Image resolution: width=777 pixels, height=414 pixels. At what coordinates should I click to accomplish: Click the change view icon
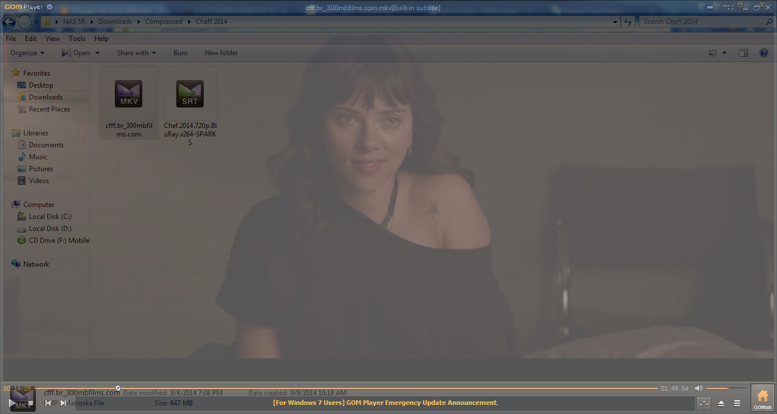(x=712, y=53)
